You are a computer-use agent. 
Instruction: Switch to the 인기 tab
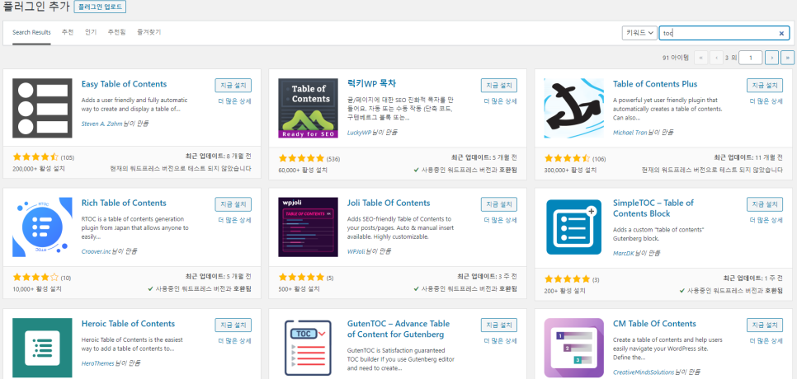point(91,32)
